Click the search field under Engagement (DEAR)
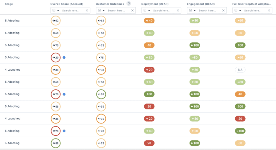 pos(209,11)
